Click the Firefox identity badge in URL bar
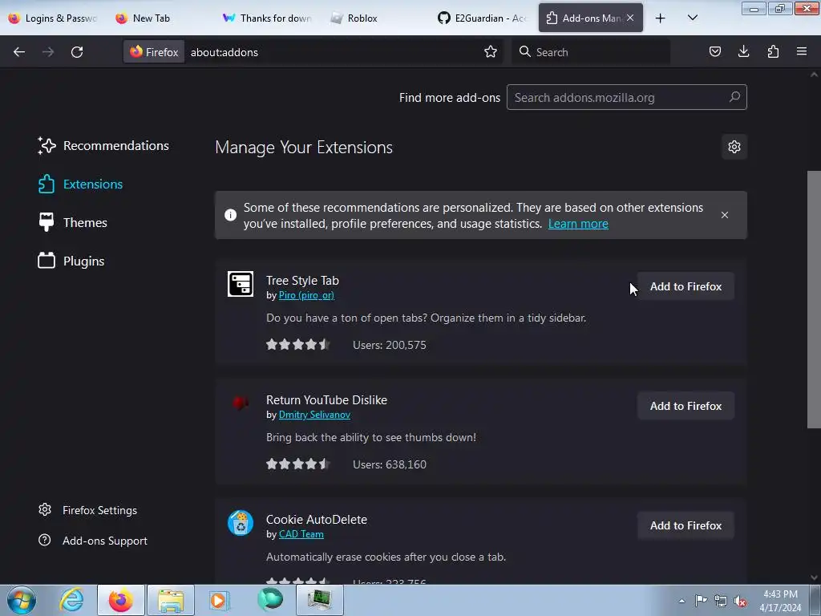Image resolution: width=821 pixels, height=616 pixels. (154, 52)
